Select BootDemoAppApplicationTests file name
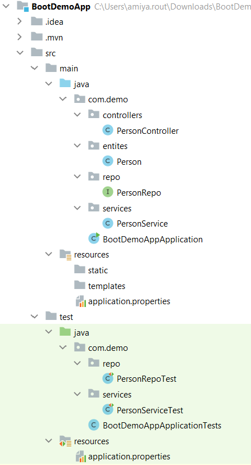This screenshot has width=251, height=465. coord(162,426)
